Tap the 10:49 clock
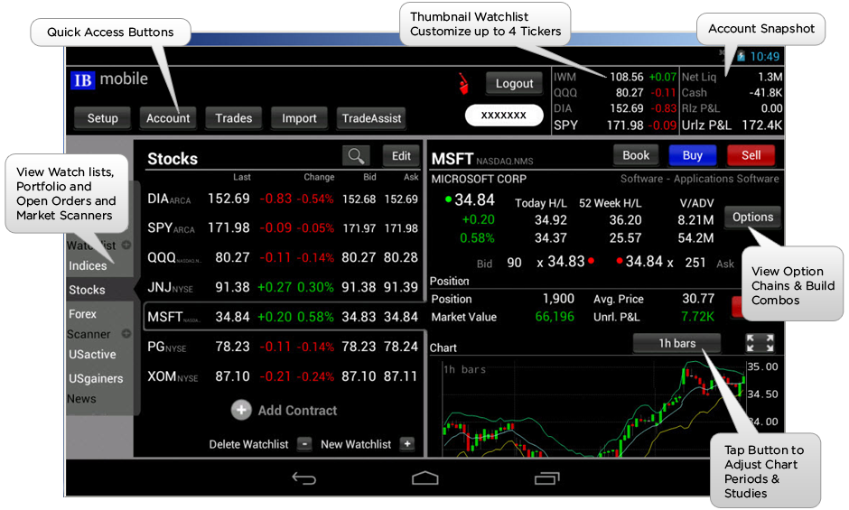The width and height of the screenshot is (849, 510). (x=764, y=56)
